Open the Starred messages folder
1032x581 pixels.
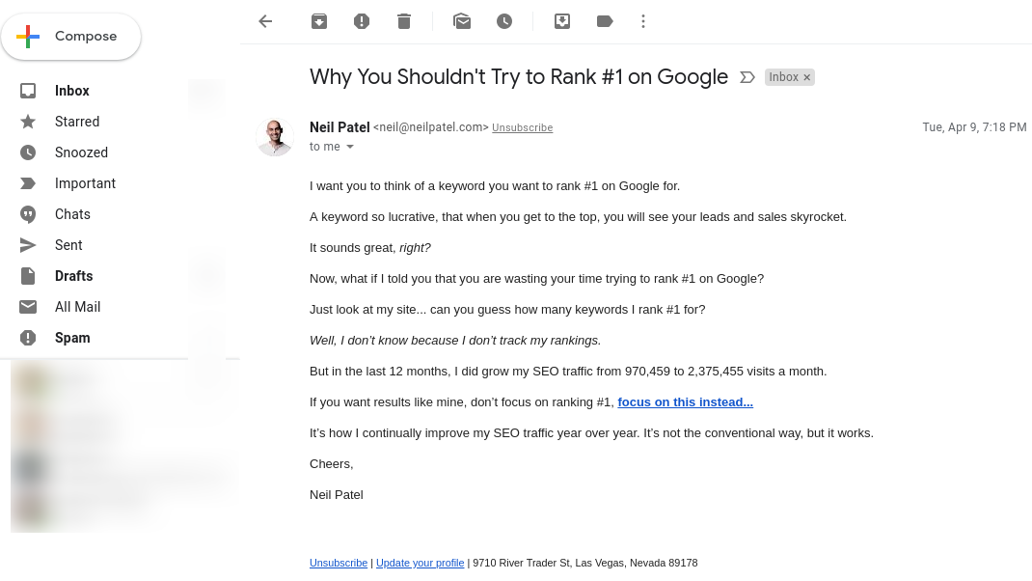tap(77, 121)
